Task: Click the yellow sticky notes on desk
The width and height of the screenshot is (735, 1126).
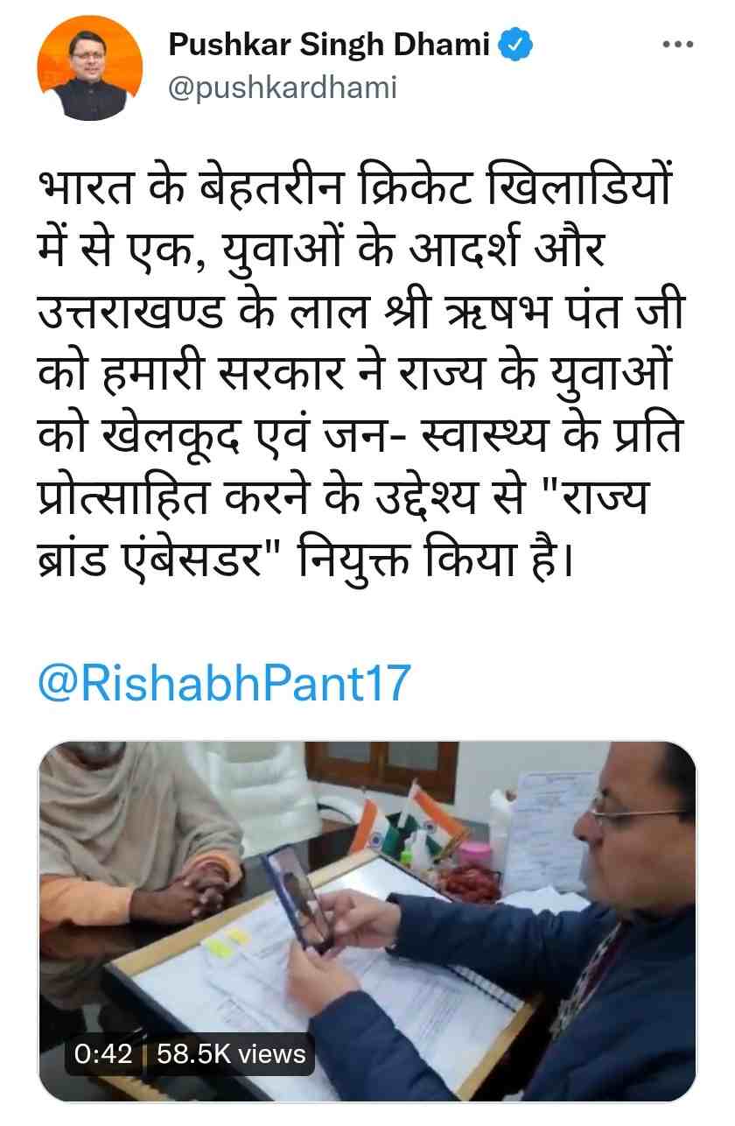Action: tap(226, 941)
